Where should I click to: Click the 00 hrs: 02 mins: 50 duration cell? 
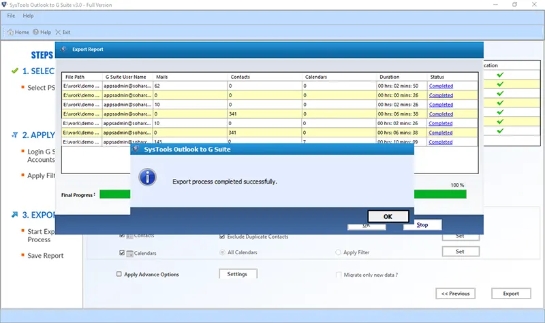click(402, 86)
